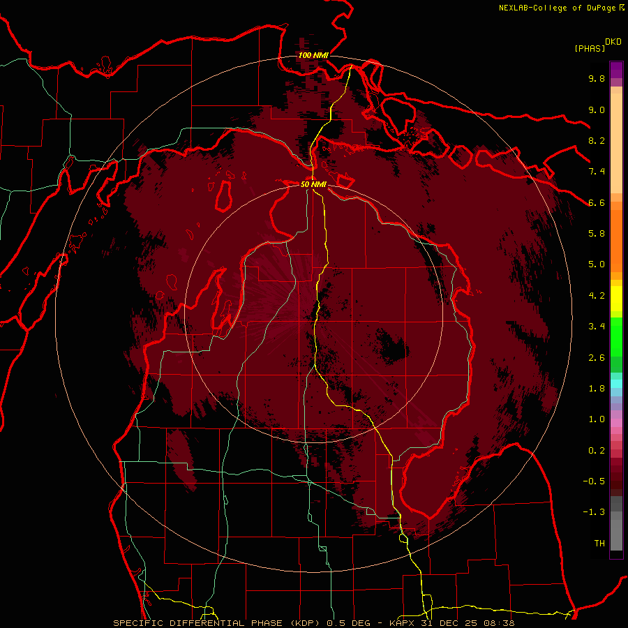Image resolution: width=628 pixels, height=628 pixels.
Task: Click the 5.8 scale value
Action: (597, 234)
